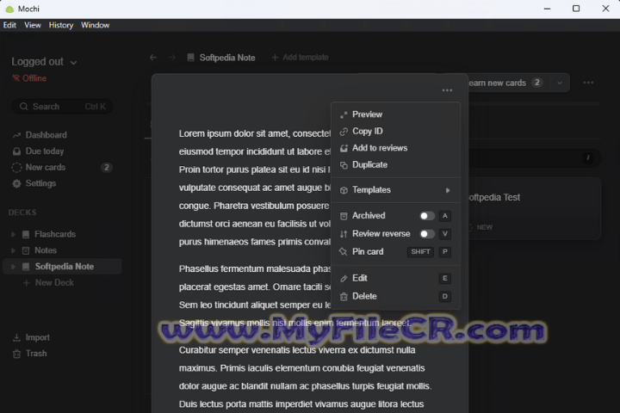
Task: Choose Duplicate from the context menu
Action: pos(395,165)
